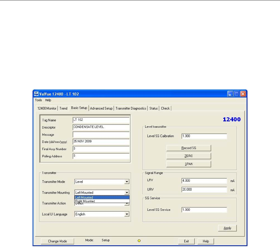
Task: Select Left Mounted from the list
Action: pos(102,198)
